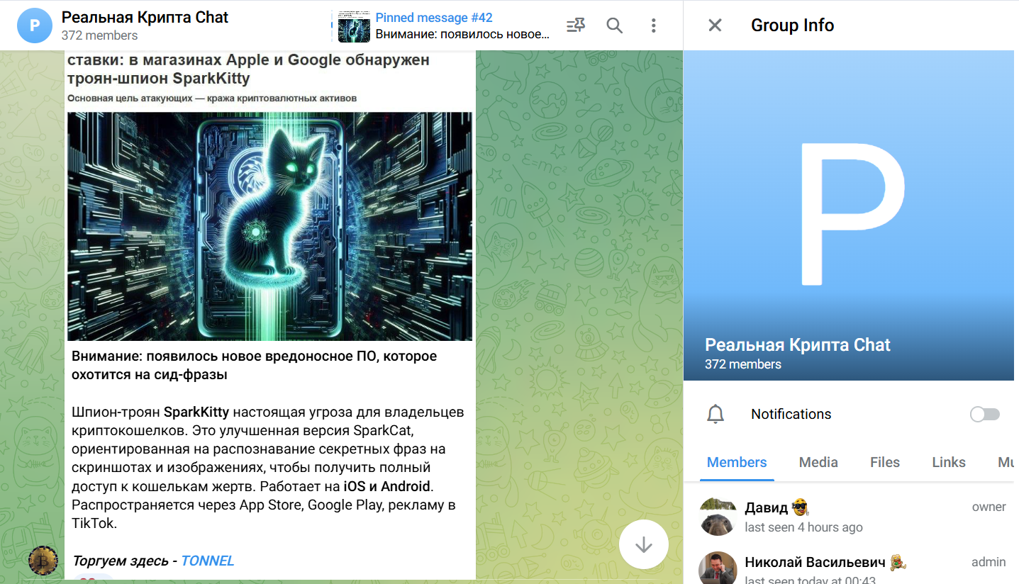Open the TONNEL link in the message
The width and height of the screenshot is (1019, 584).
click(207, 561)
